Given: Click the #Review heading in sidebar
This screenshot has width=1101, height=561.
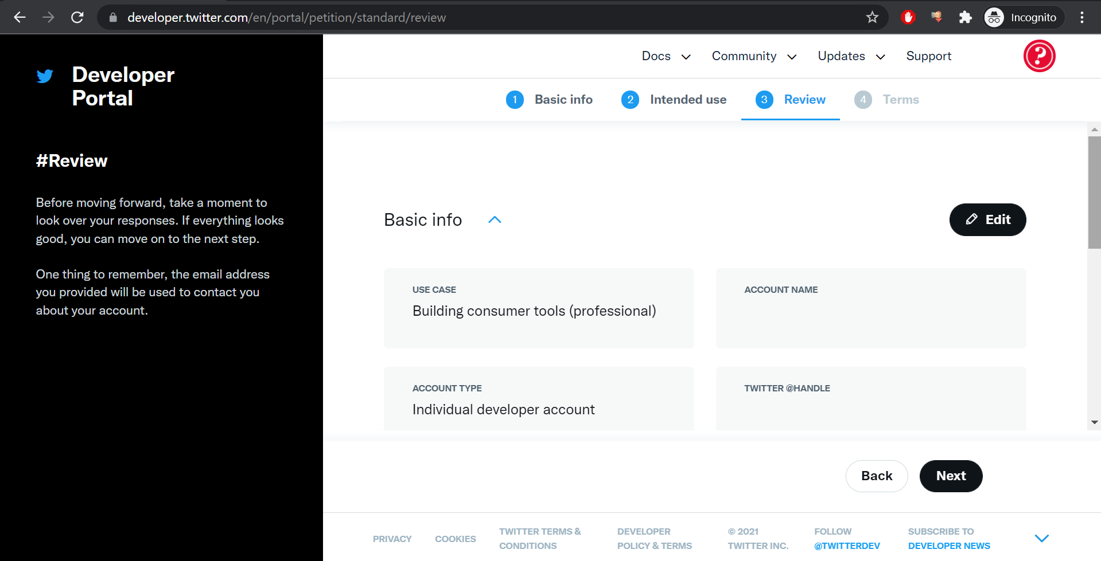Looking at the screenshot, I should pos(72,161).
